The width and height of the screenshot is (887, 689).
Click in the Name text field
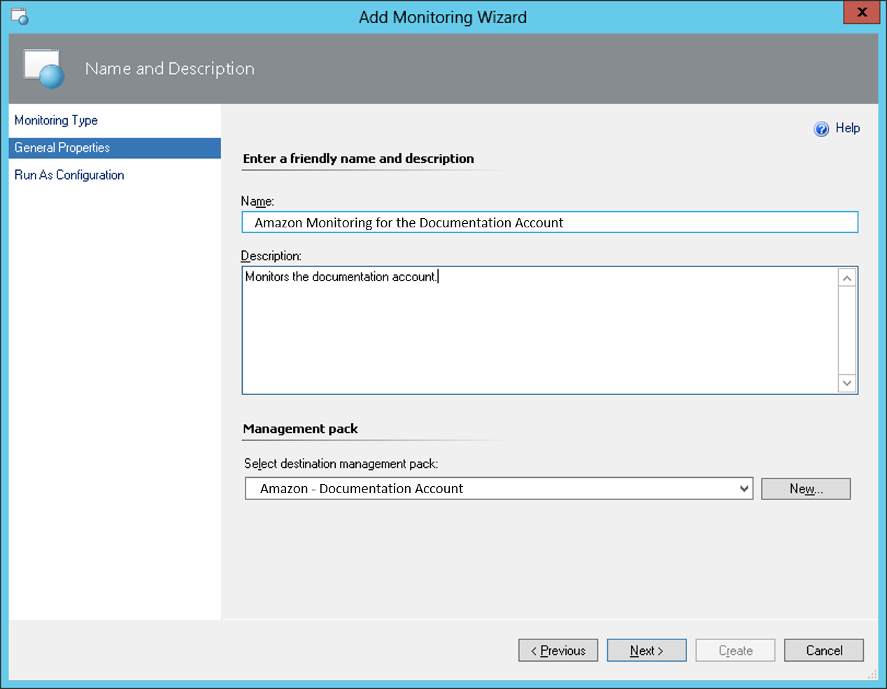549,222
